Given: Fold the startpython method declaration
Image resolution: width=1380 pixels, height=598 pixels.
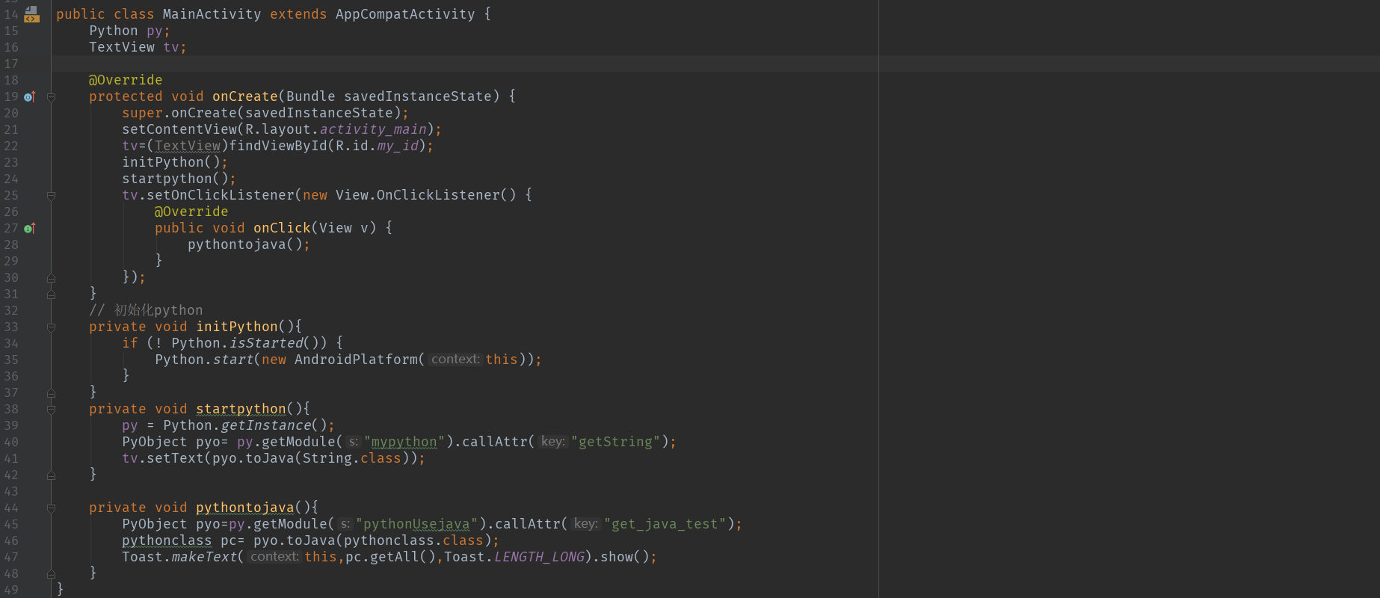Looking at the screenshot, I should point(51,409).
